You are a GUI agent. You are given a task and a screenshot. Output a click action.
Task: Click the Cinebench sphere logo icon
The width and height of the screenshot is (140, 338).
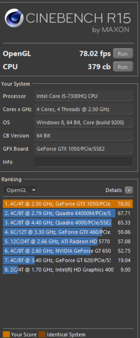tap(14, 18)
